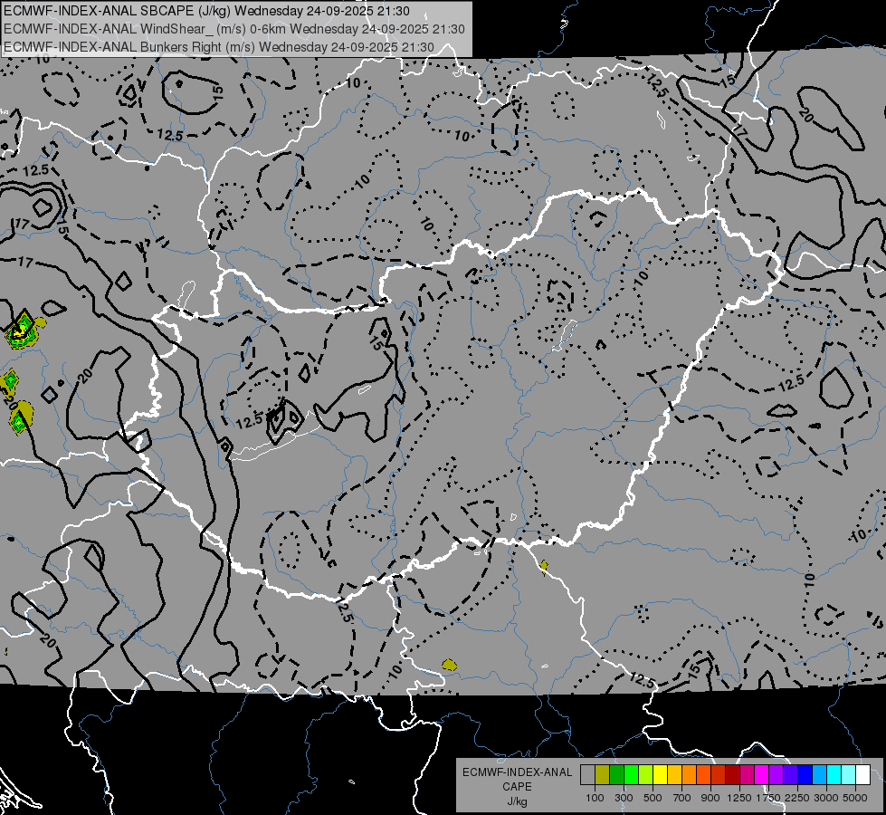
Task: Click the WindShear 0-6km title line
Action: click(233, 29)
